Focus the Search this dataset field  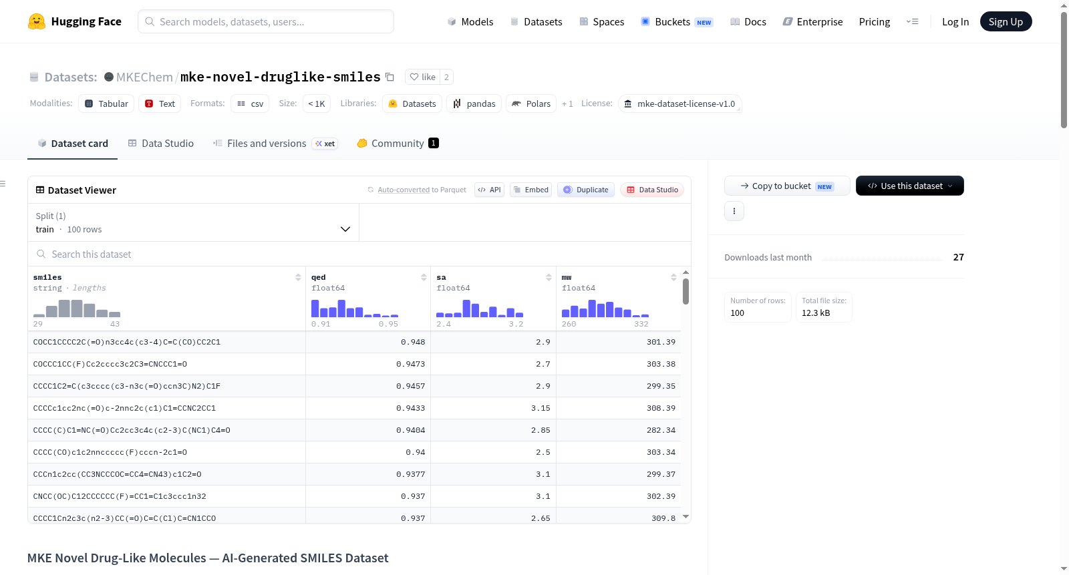(359, 254)
